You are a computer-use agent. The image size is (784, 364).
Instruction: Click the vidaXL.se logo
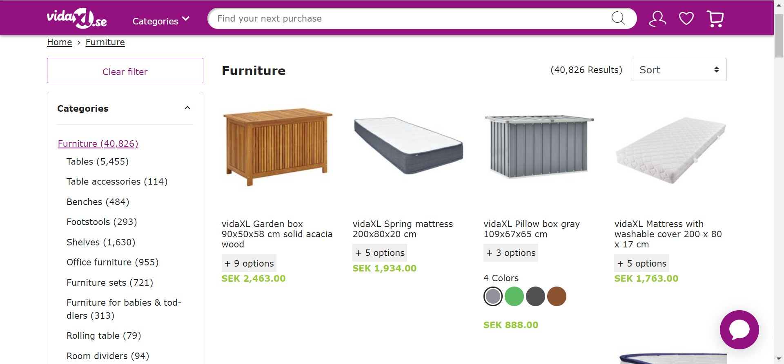77,19
